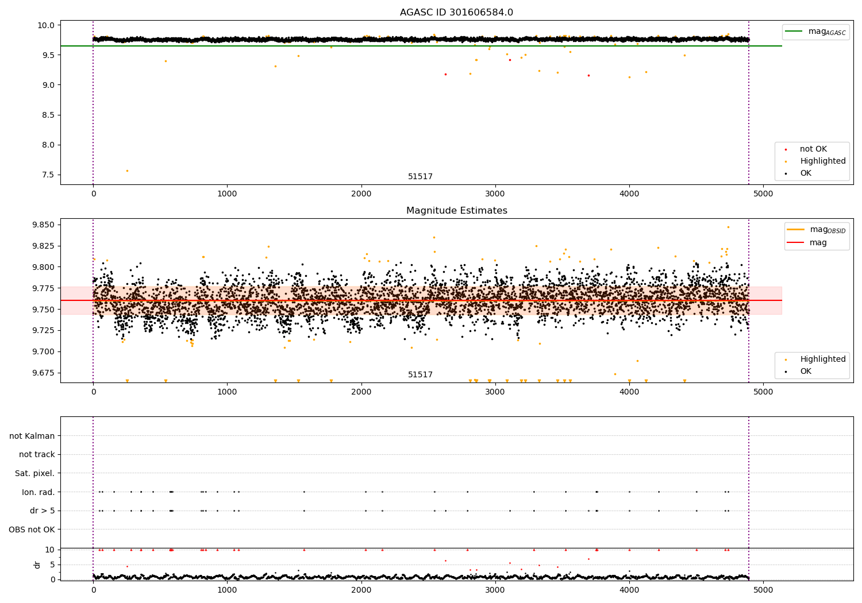Click the green line swatch in top legend

pyautogui.click(x=794, y=32)
